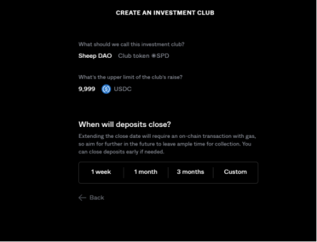The height and width of the screenshot is (242, 317).
Task: Click the club name question text
Action: [x=132, y=44]
